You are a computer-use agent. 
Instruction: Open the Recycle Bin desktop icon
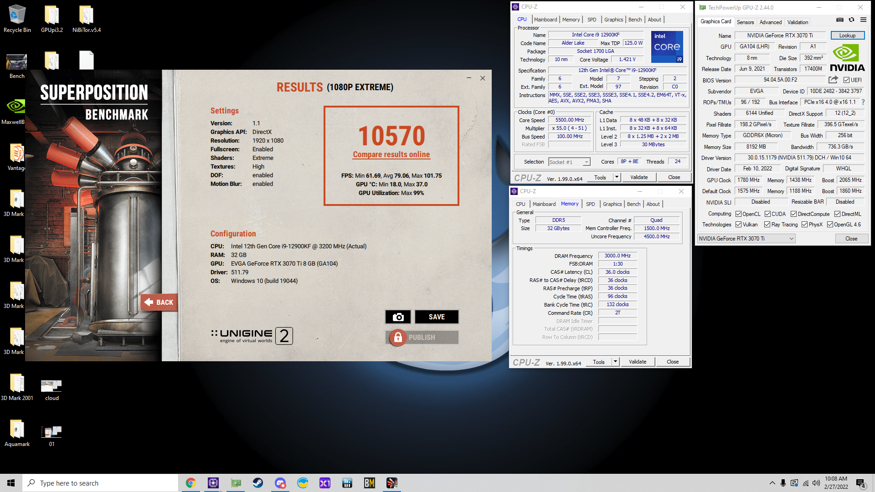click(17, 19)
